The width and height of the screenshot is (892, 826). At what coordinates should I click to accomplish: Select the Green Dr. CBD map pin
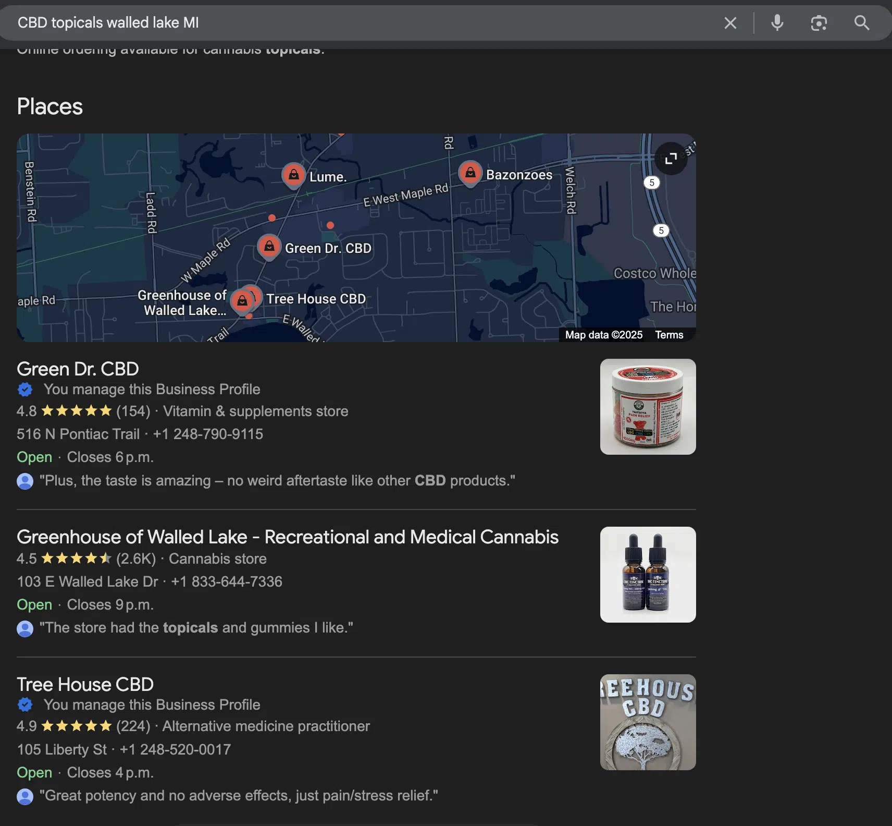[269, 247]
